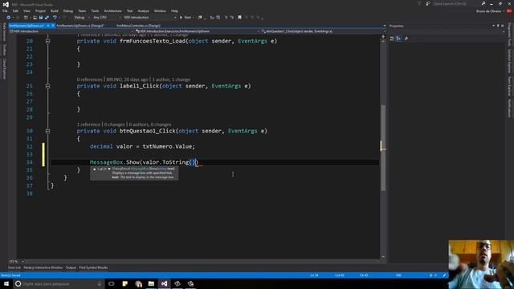Open the Properties window position dropdown

(493, 26)
